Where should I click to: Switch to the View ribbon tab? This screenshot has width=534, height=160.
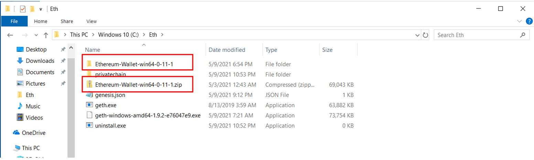tap(92, 21)
